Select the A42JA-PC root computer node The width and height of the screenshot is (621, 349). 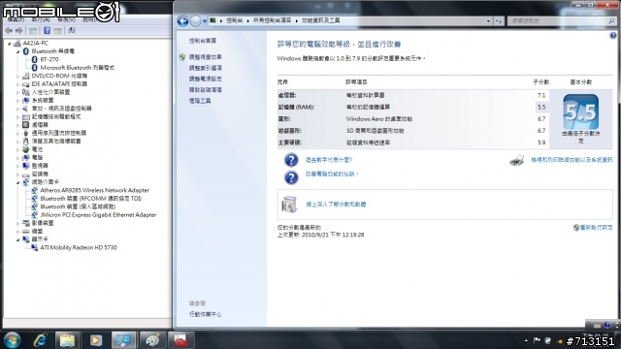pyautogui.click(x=35, y=43)
